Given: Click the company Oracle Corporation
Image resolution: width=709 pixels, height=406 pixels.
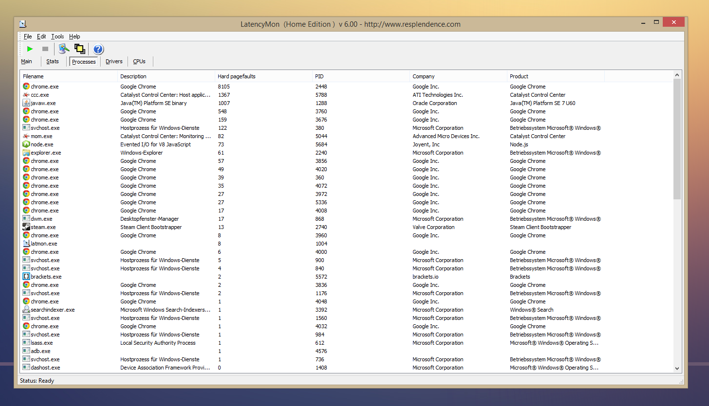Looking at the screenshot, I should coord(435,103).
